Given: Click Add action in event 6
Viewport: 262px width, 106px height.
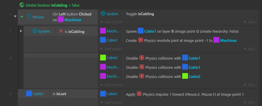Looking at the screenshot, I should point(111,85).
